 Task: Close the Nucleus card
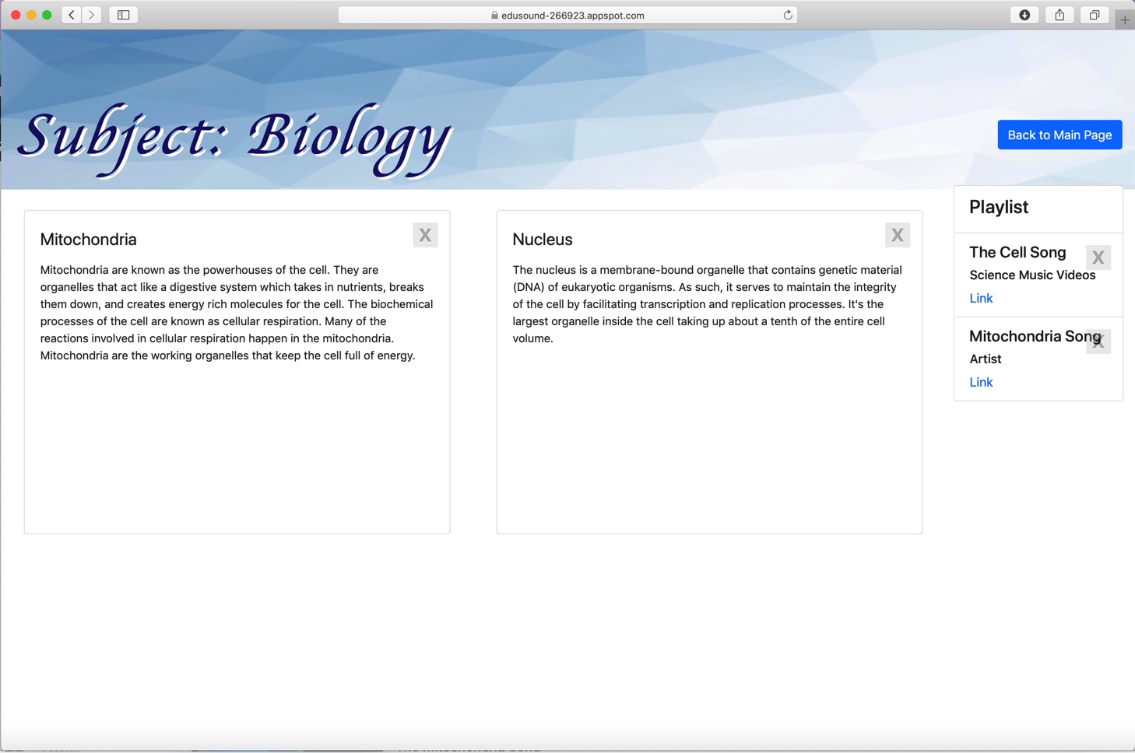coord(898,235)
